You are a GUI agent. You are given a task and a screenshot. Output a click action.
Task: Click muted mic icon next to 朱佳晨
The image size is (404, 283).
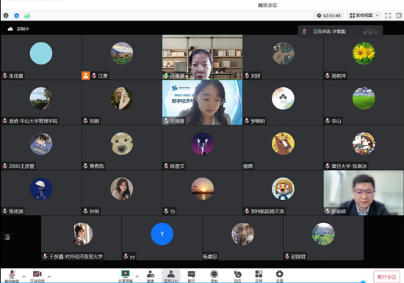5,76
